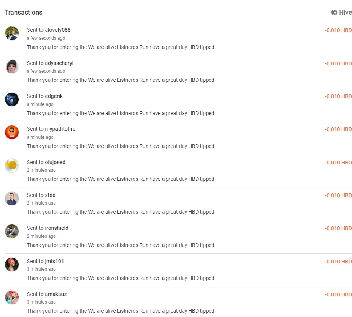This screenshot has width=352, height=317.
Task: Open ironshield's avatar photo
Action: tap(12, 231)
